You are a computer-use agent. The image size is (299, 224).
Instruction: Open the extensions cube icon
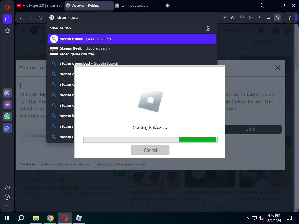(289, 17)
